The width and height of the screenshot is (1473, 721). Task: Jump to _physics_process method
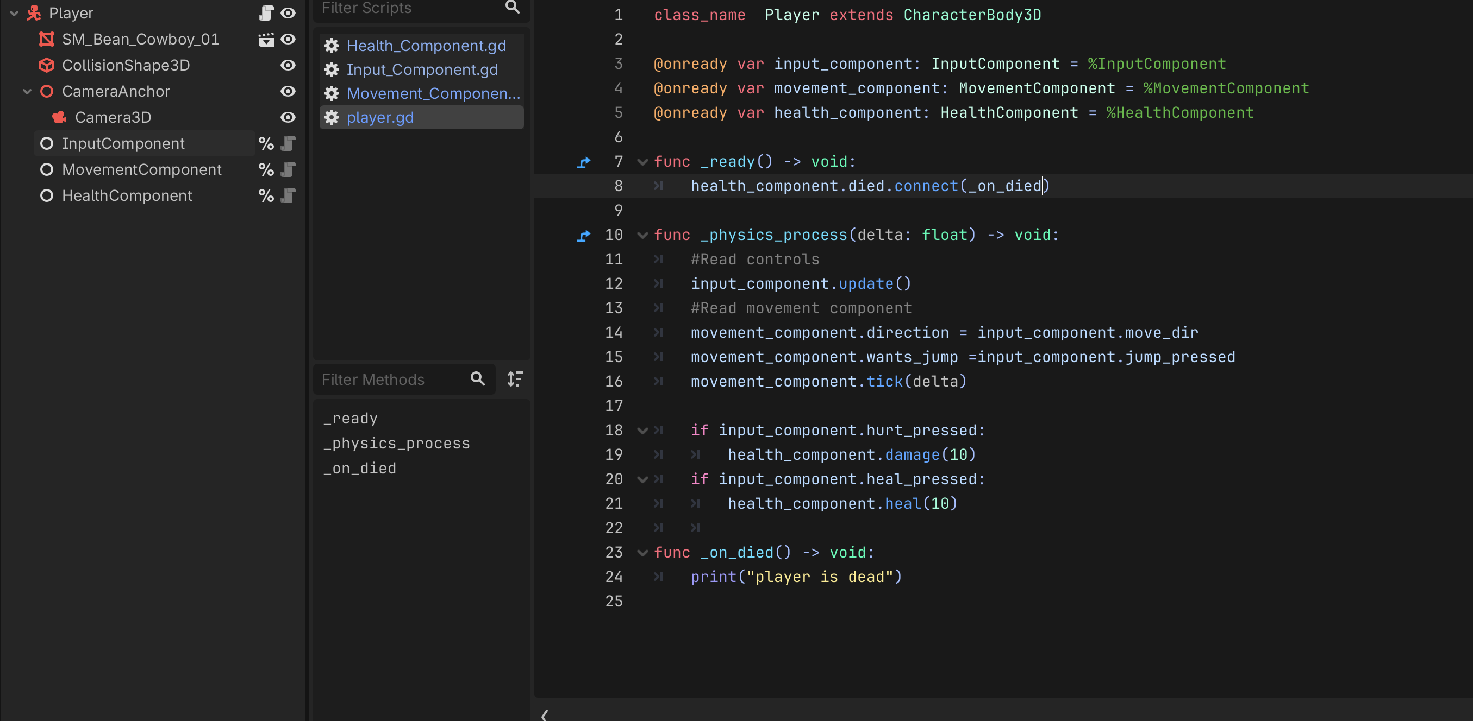[397, 444]
